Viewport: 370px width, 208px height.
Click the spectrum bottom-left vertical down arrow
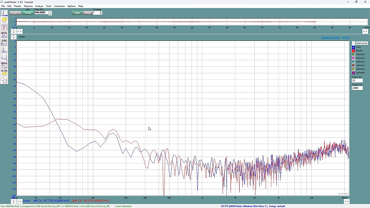(13, 203)
